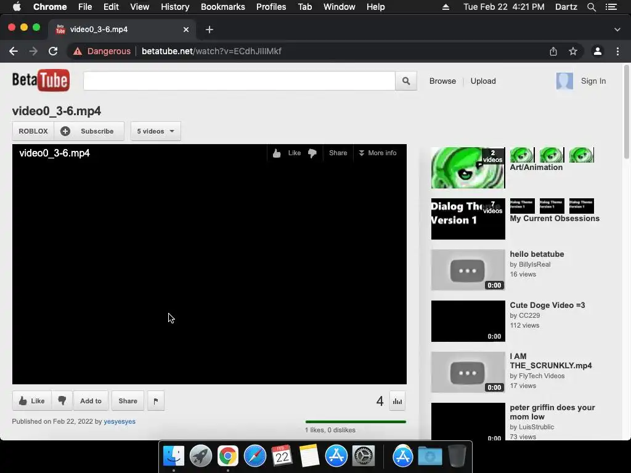Screen dimensions: 631x473
Task: Click the Browse link
Action: pos(442,81)
